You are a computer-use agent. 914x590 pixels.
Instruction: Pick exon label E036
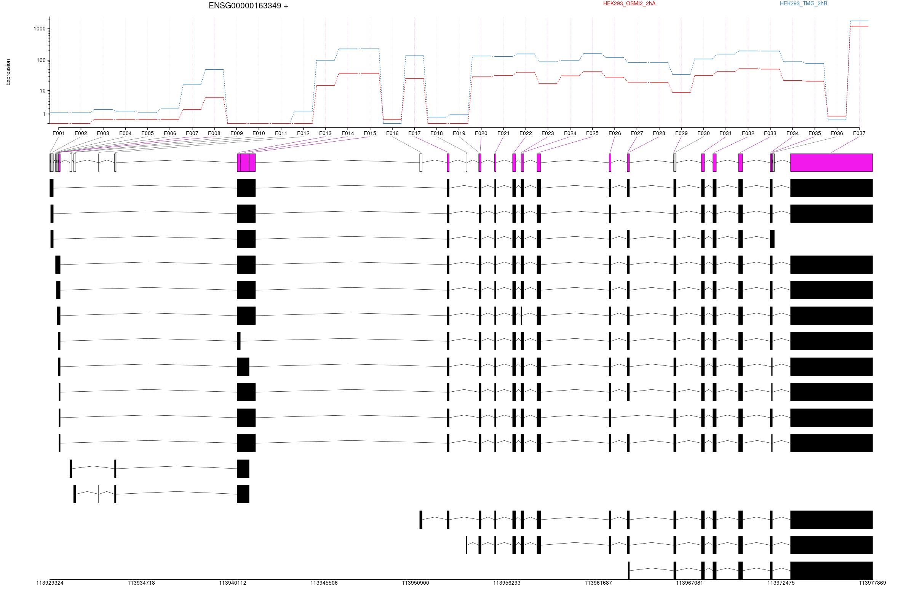pyautogui.click(x=837, y=133)
